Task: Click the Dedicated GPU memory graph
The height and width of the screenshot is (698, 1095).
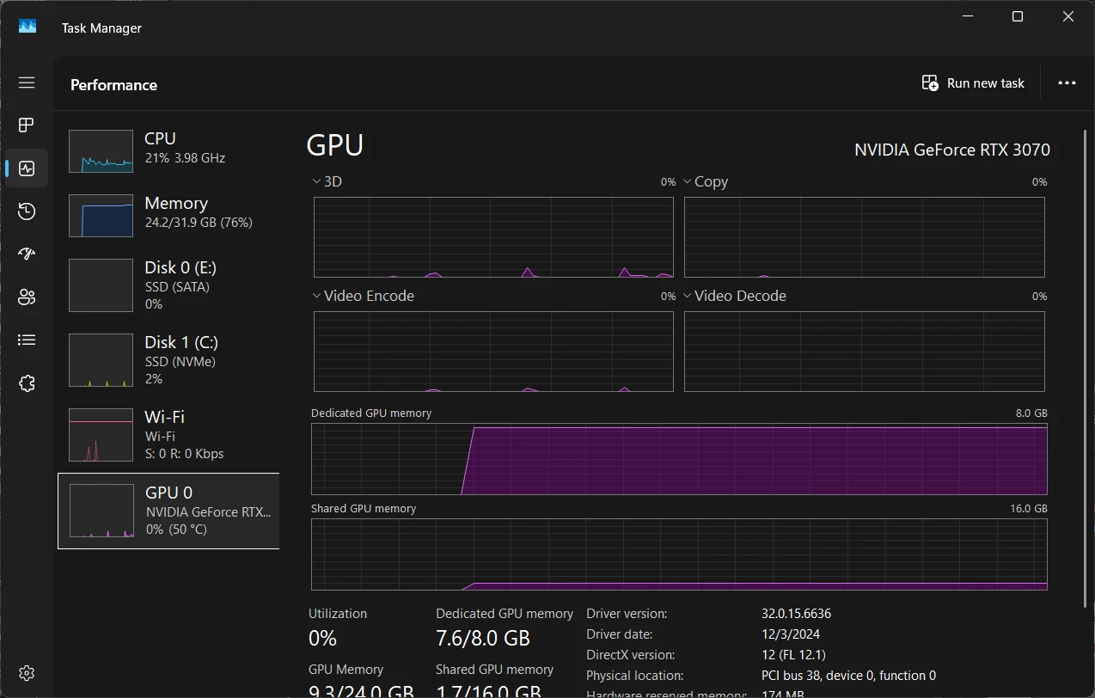Action: tap(679, 460)
